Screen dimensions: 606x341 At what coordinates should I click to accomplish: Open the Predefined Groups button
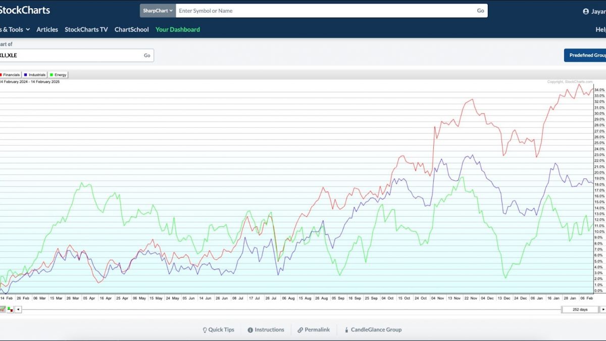tap(585, 56)
